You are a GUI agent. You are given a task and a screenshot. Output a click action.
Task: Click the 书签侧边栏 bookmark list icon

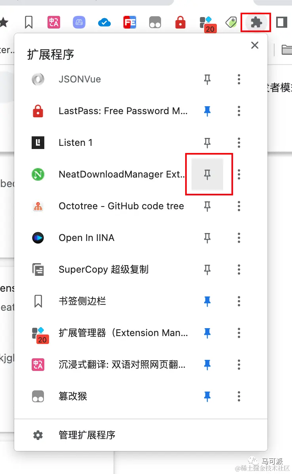coord(38,301)
